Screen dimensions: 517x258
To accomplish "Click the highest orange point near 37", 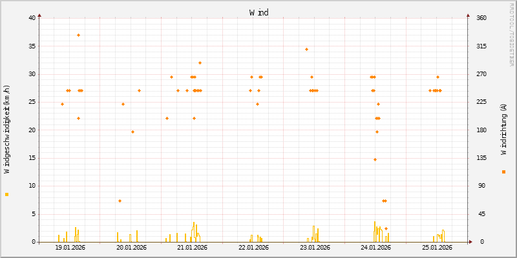I will (78, 35).
